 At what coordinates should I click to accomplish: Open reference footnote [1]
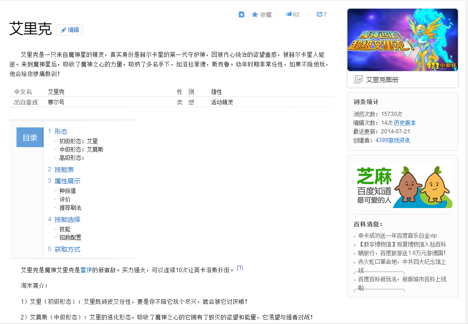pos(240,268)
